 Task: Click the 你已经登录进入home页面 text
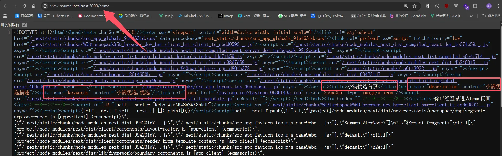463,99
